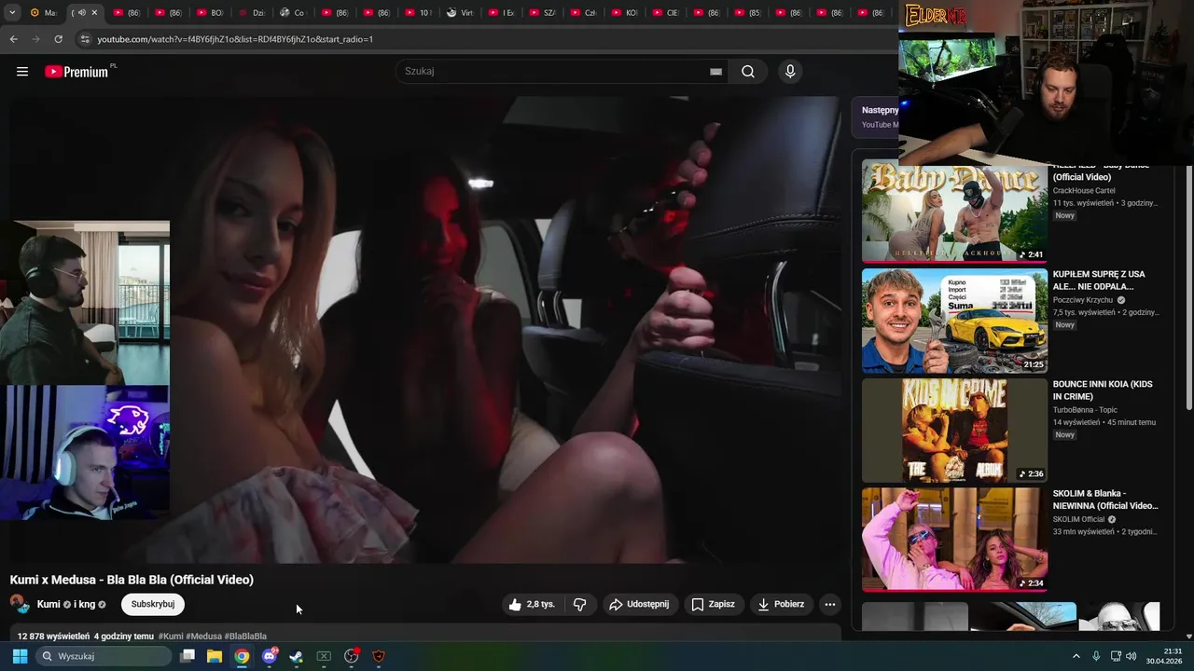1194x671 pixels.
Task: Dislike the video with thumbs-down
Action: tap(580, 604)
